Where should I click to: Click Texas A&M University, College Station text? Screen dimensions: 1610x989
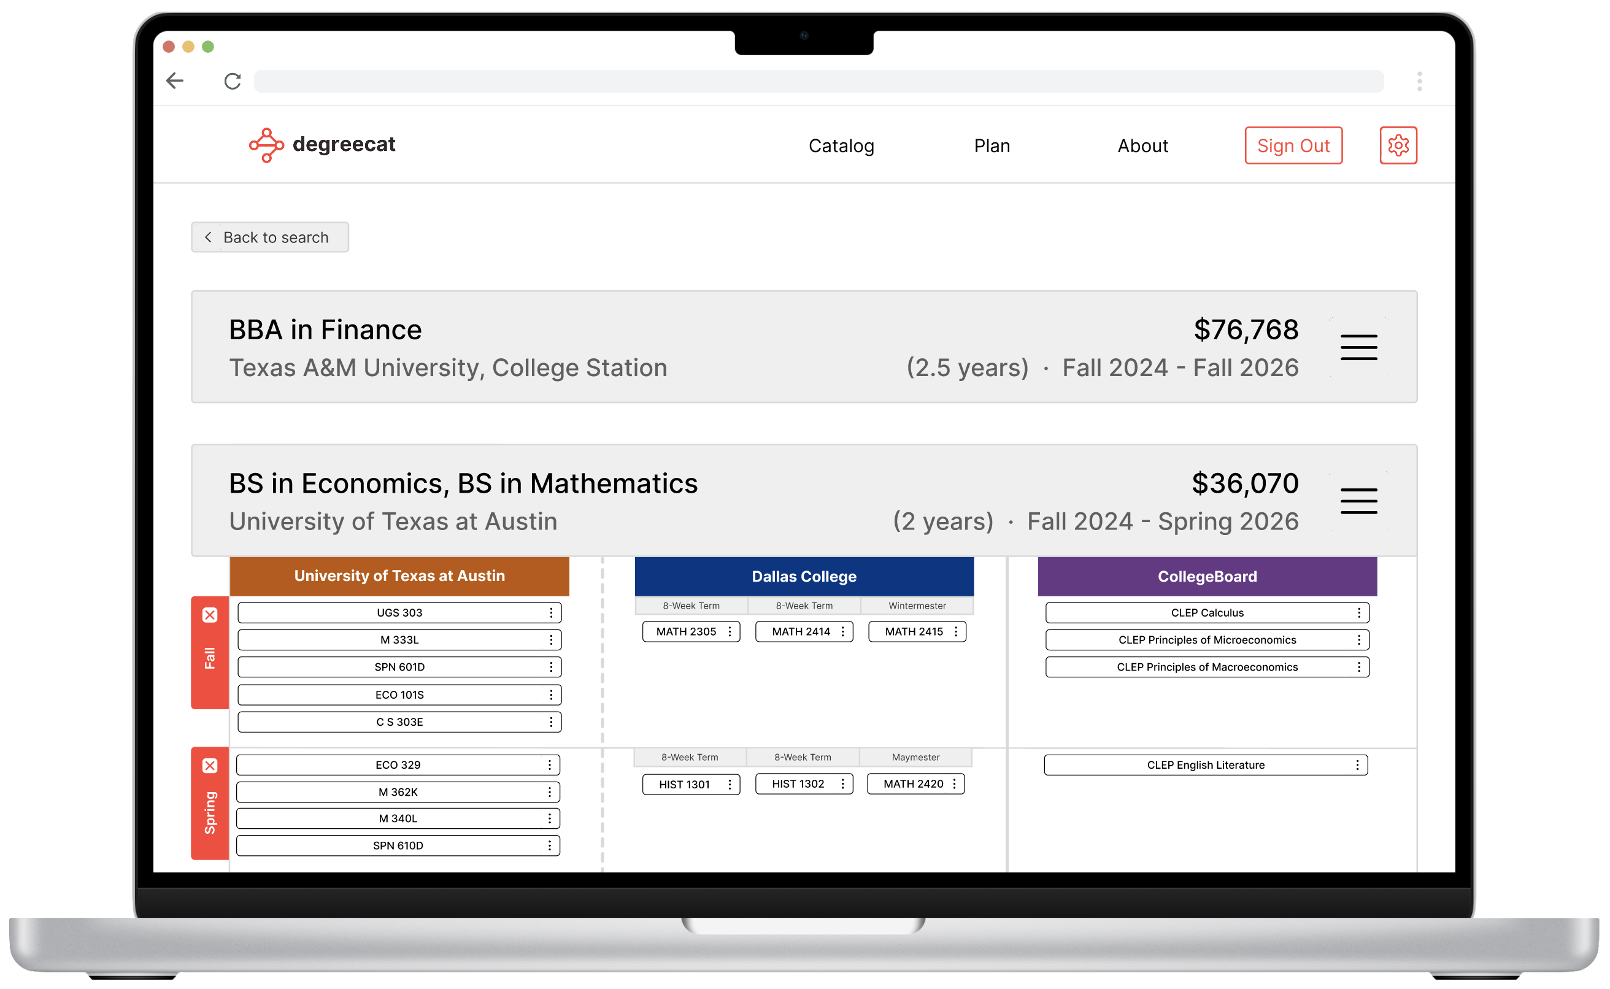pyautogui.click(x=448, y=368)
